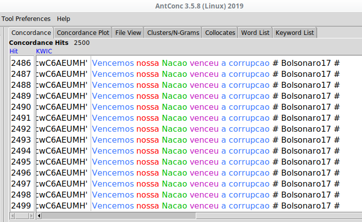The image size is (362, 222).
Task: Click 'corrupcao' in hit row 2496
Action: [x=249, y=173]
